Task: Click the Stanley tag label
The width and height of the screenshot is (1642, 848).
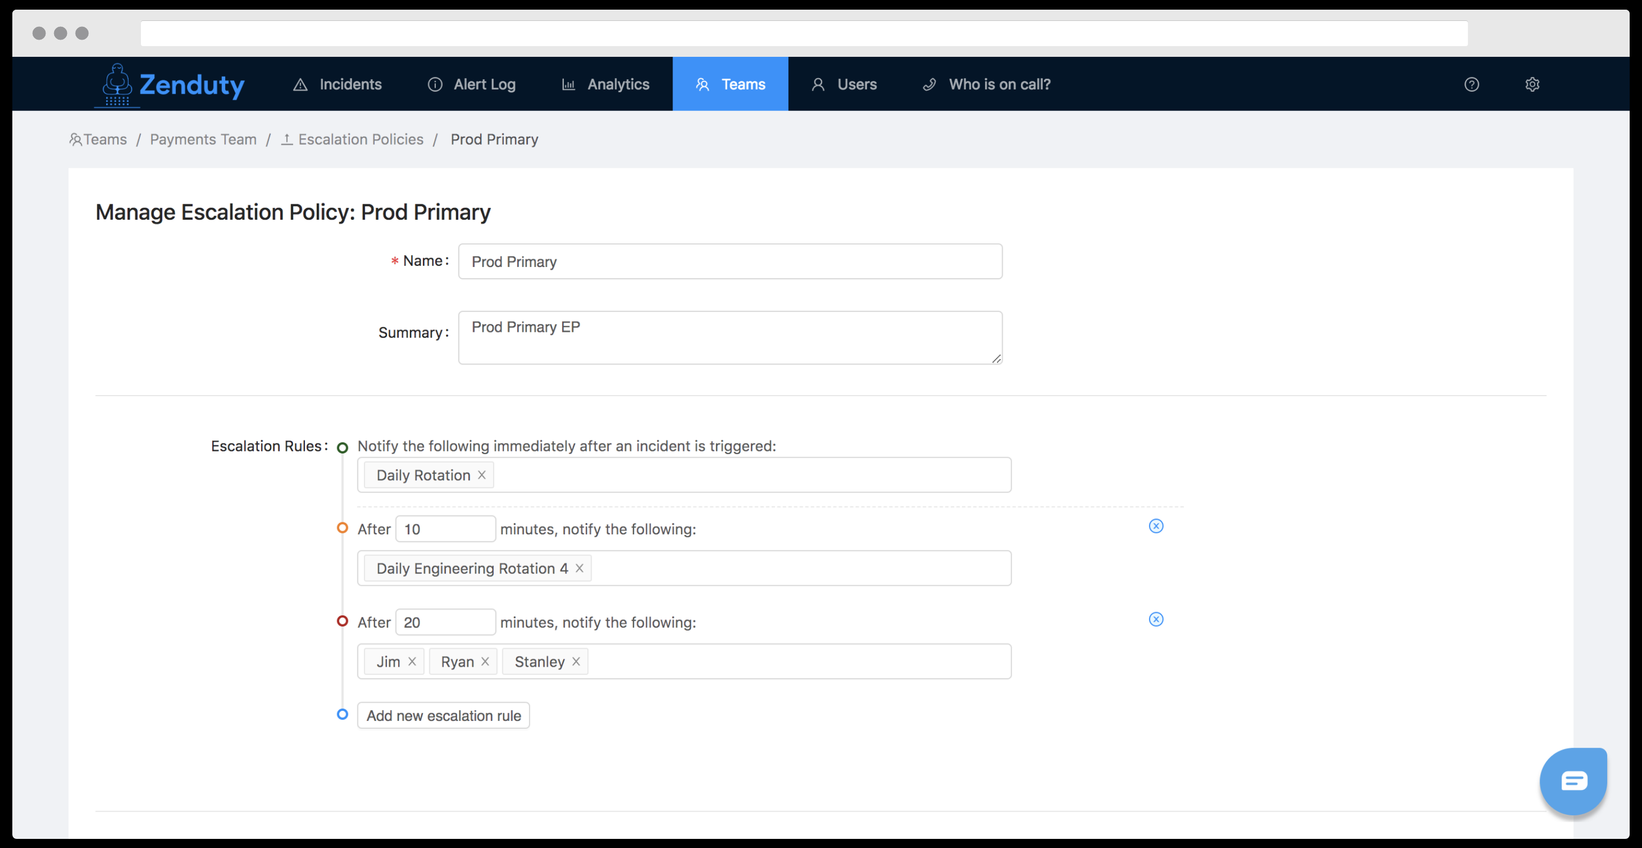Action: pos(539,662)
